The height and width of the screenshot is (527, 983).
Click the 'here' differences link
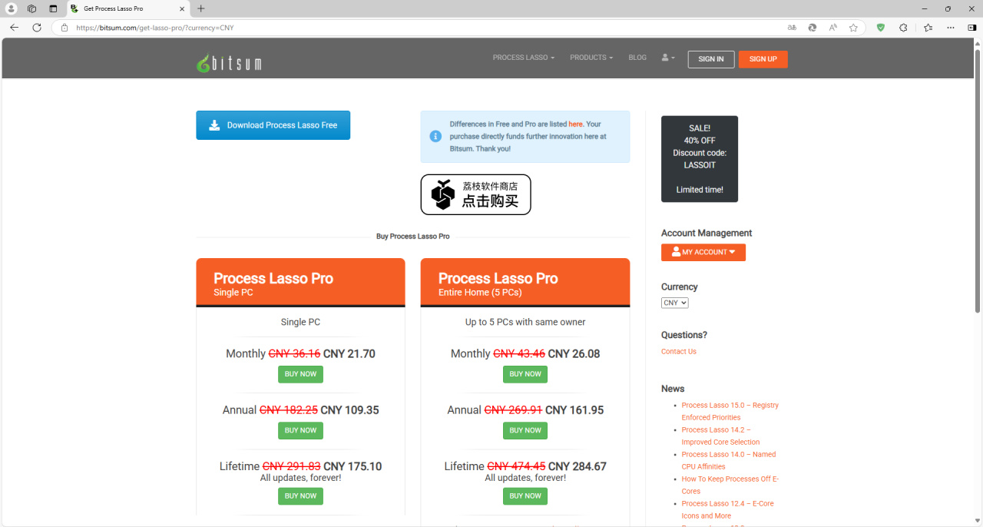(x=576, y=124)
